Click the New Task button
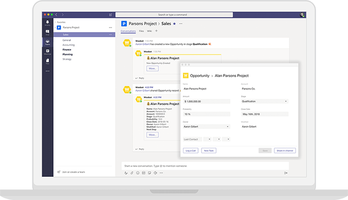 click(x=209, y=151)
